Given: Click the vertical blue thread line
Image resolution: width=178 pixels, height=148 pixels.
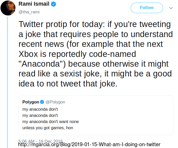Looking at the screenshot, I should point(7,82).
